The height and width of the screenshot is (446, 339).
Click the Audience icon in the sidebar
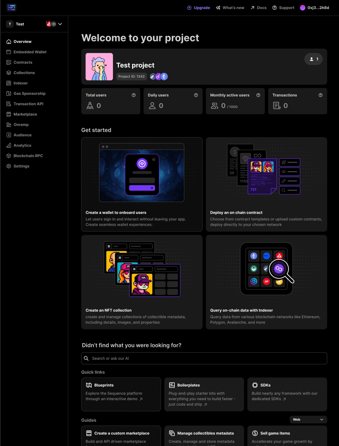9,135
